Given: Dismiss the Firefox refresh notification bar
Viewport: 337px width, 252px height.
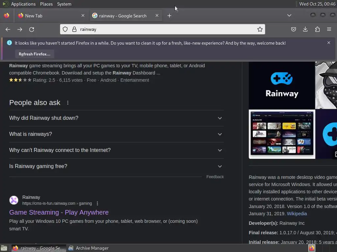Looking at the screenshot, I should point(329,43).
